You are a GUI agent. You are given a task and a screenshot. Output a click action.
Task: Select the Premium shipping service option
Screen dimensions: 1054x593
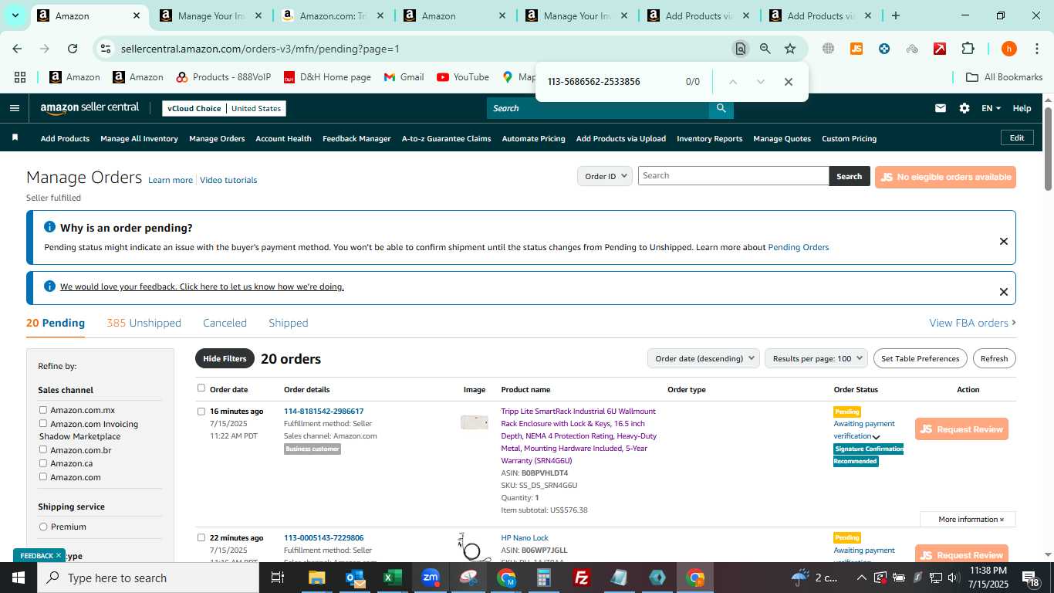43,527
